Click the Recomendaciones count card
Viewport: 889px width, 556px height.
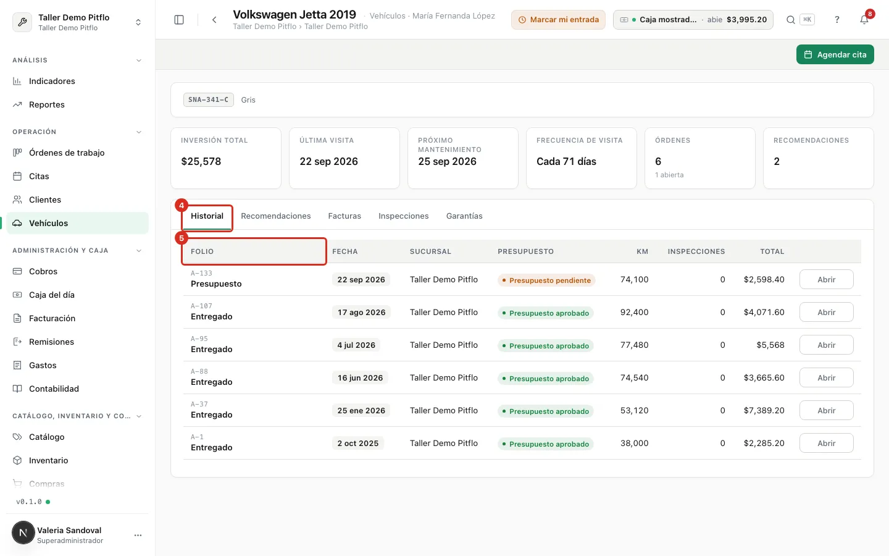pyautogui.click(x=819, y=158)
